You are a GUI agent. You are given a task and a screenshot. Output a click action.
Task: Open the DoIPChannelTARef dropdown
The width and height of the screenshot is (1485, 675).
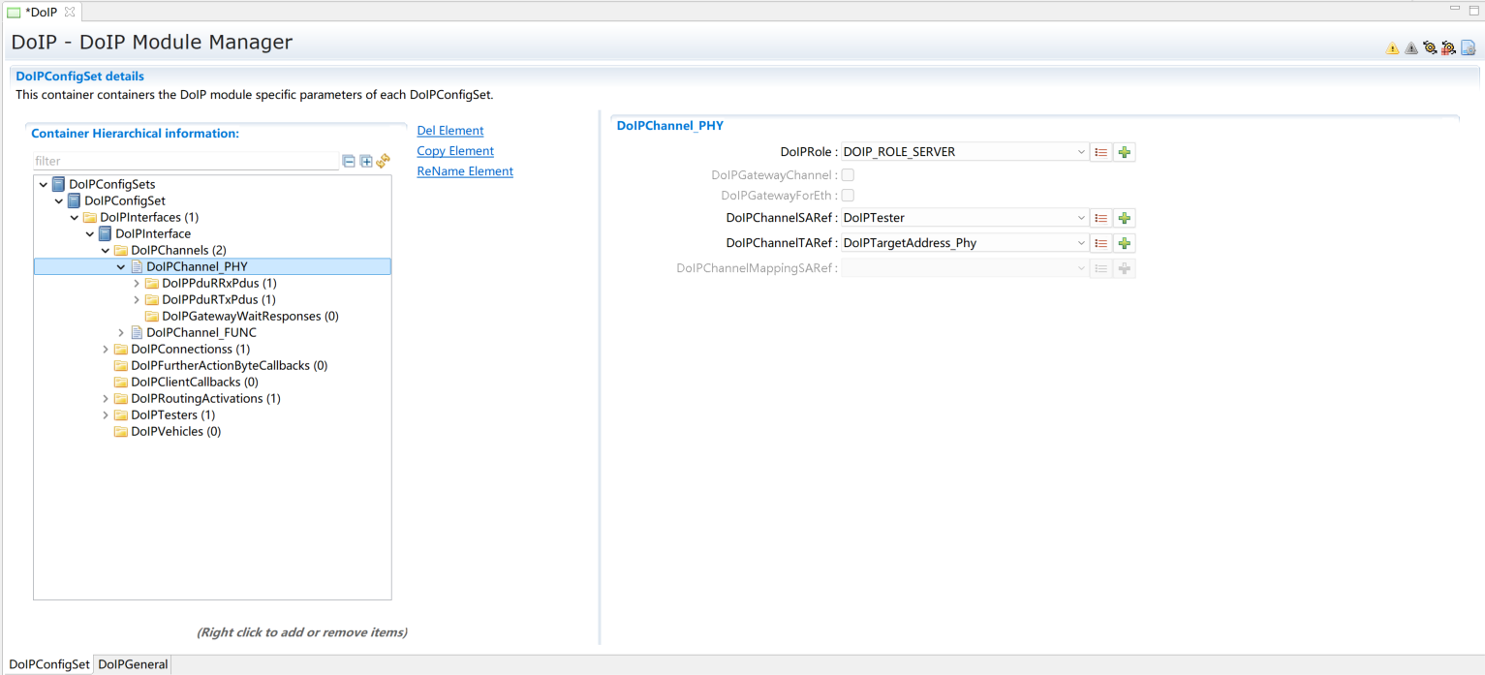click(1081, 243)
